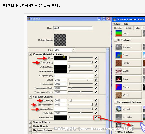Click the Eccentricity slider handle
This screenshot has width=145, height=134.
[71, 100]
